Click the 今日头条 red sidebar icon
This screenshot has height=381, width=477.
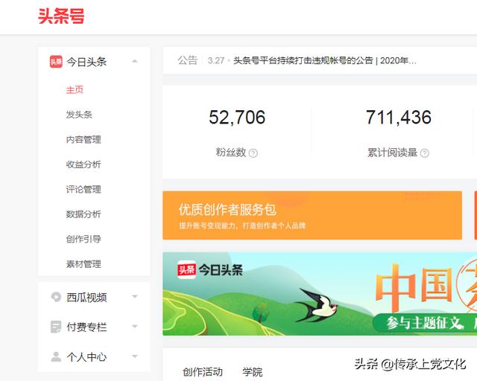coord(56,62)
